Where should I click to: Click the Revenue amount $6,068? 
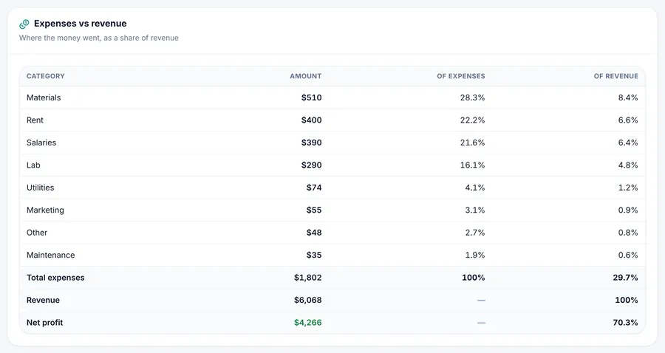pos(307,300)
